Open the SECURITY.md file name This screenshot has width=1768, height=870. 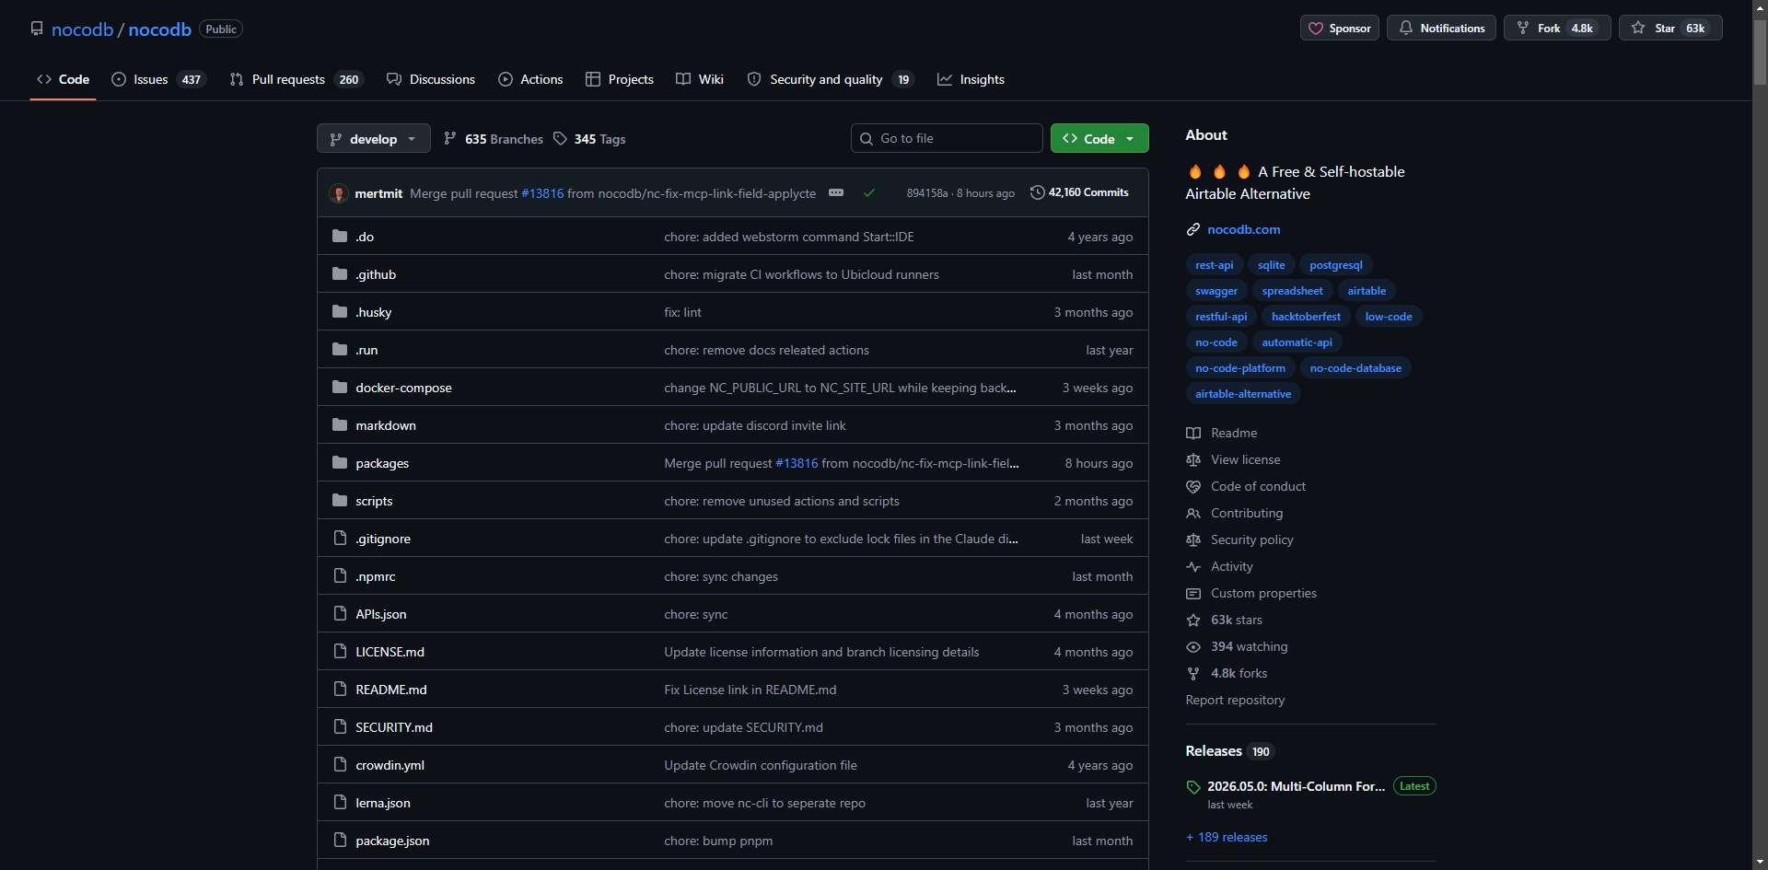[394, 727]
